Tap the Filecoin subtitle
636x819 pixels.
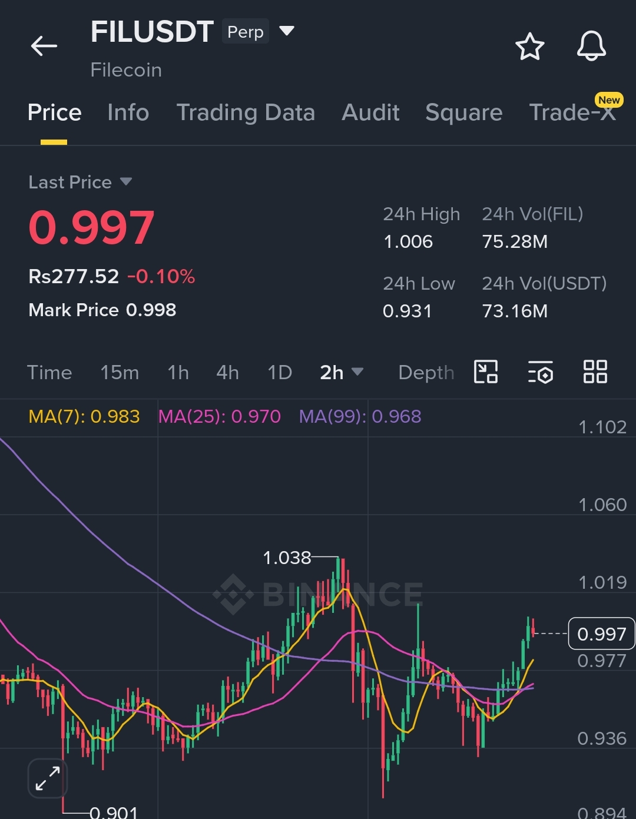(126, 70)
